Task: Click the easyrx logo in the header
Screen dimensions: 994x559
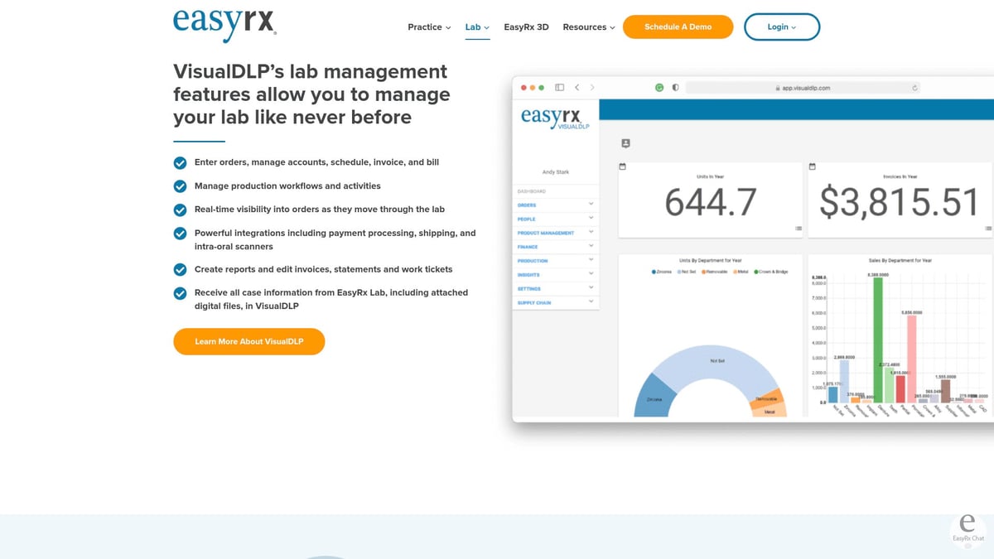Action: 224,26
